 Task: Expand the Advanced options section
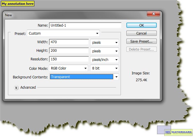17,88
